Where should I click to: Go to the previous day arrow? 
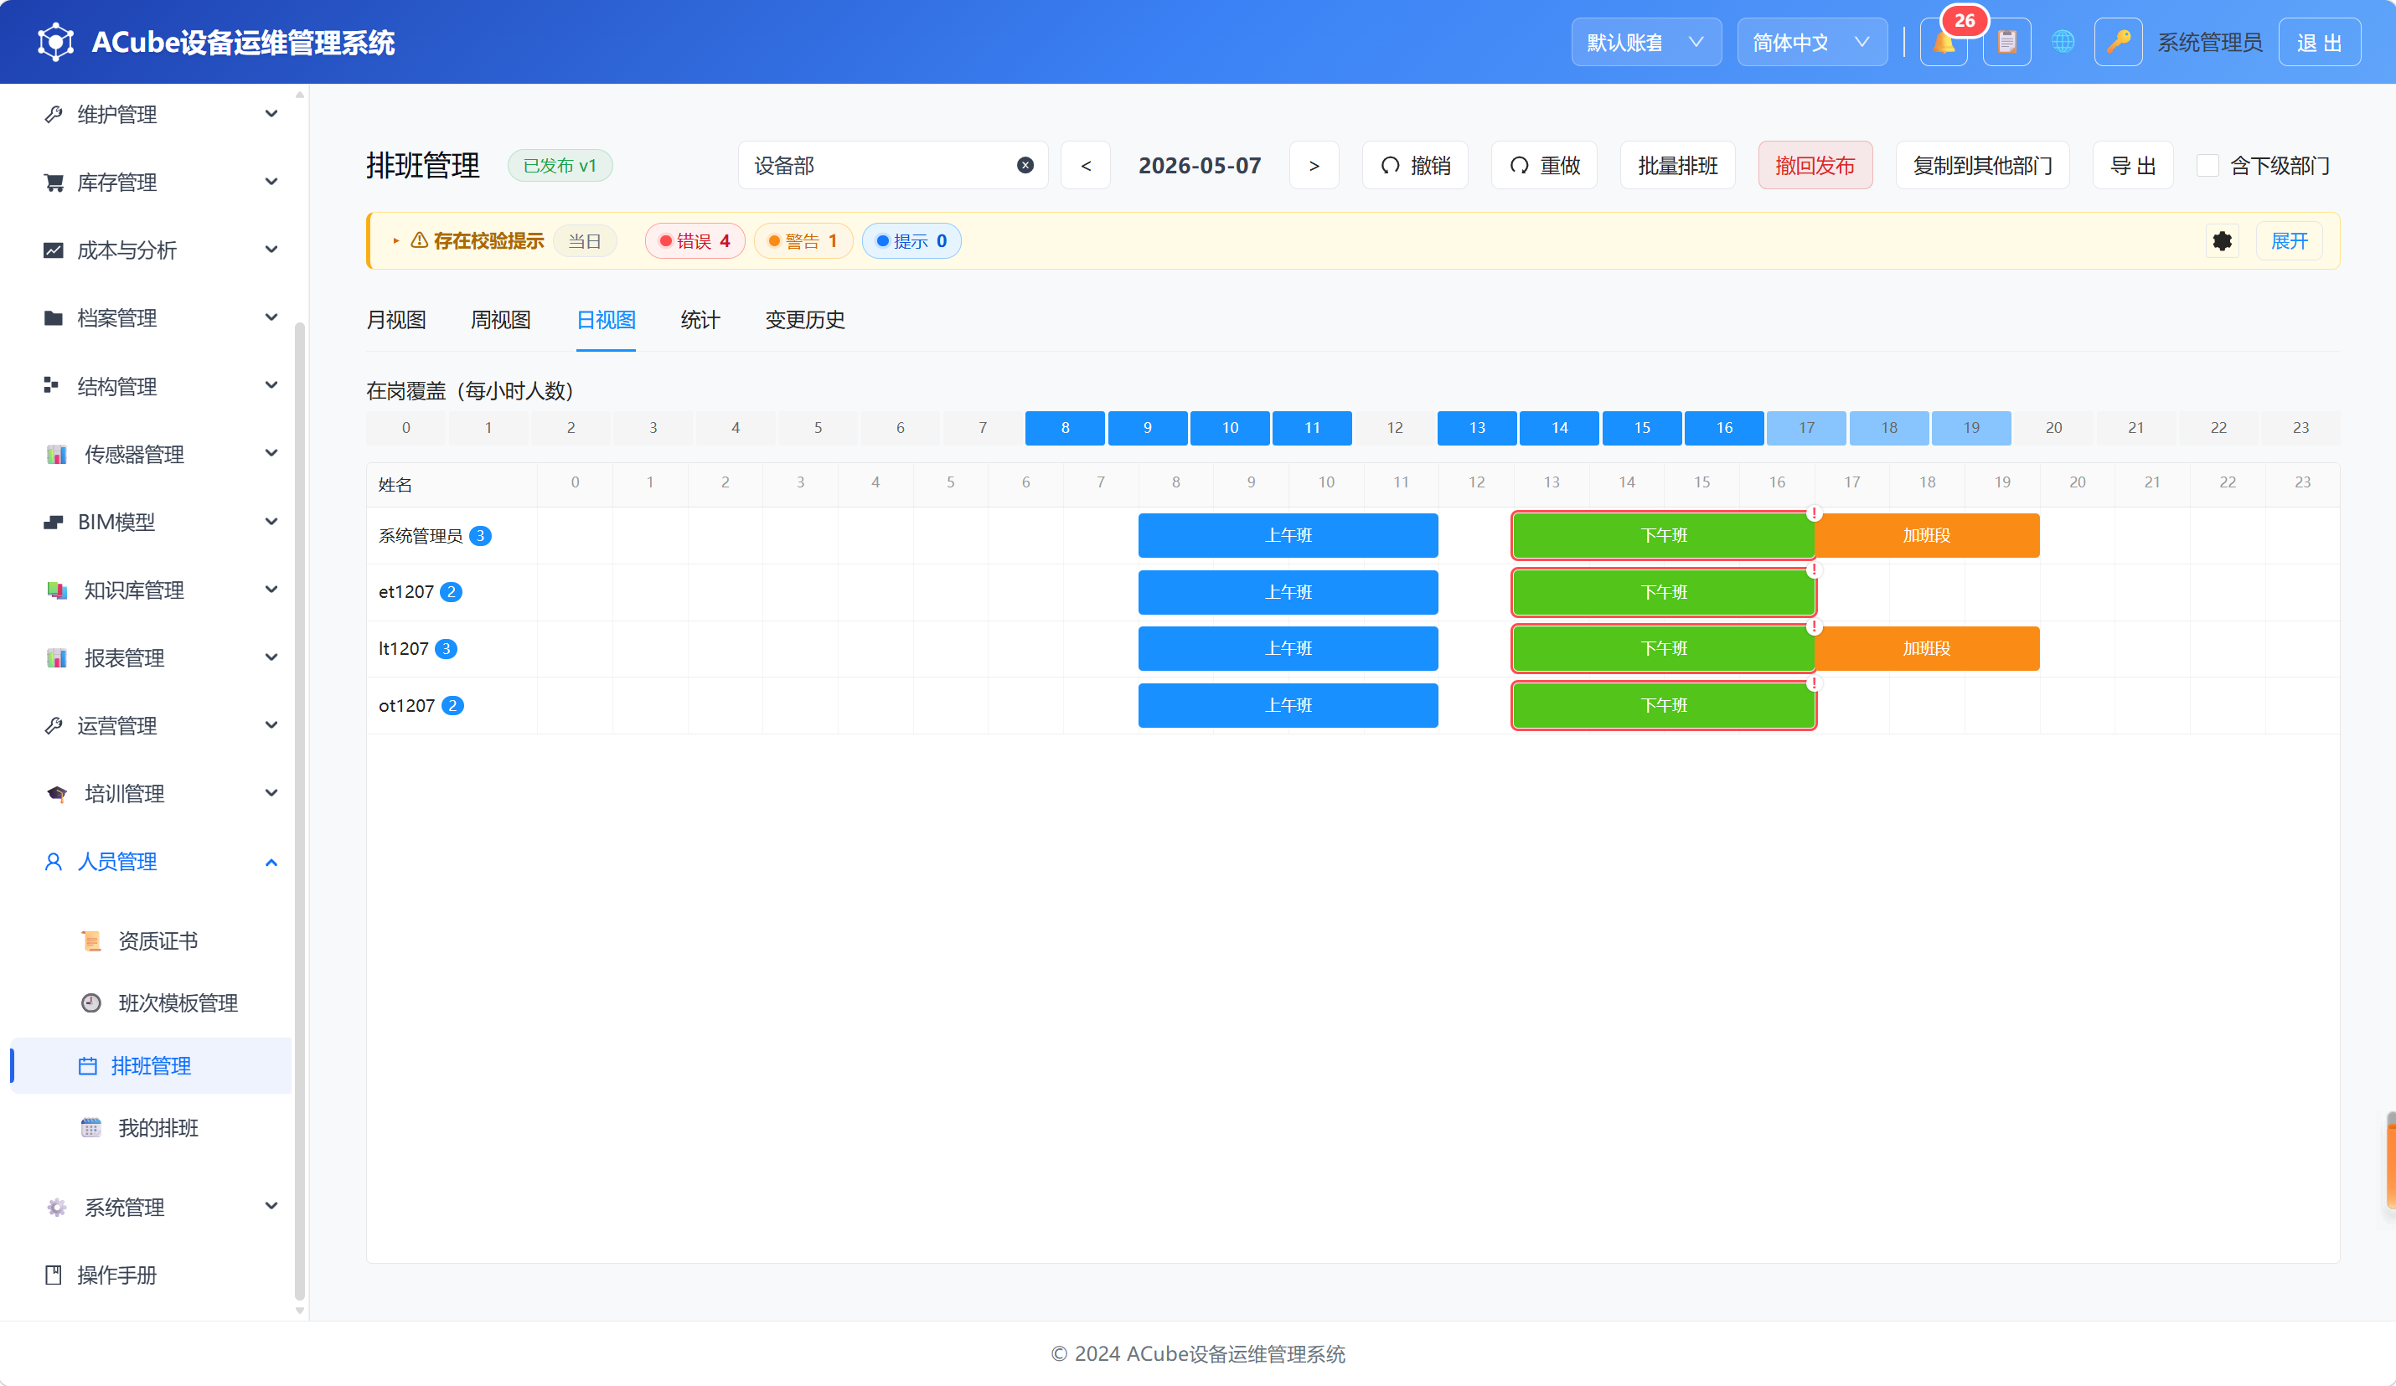point(1086,166)
